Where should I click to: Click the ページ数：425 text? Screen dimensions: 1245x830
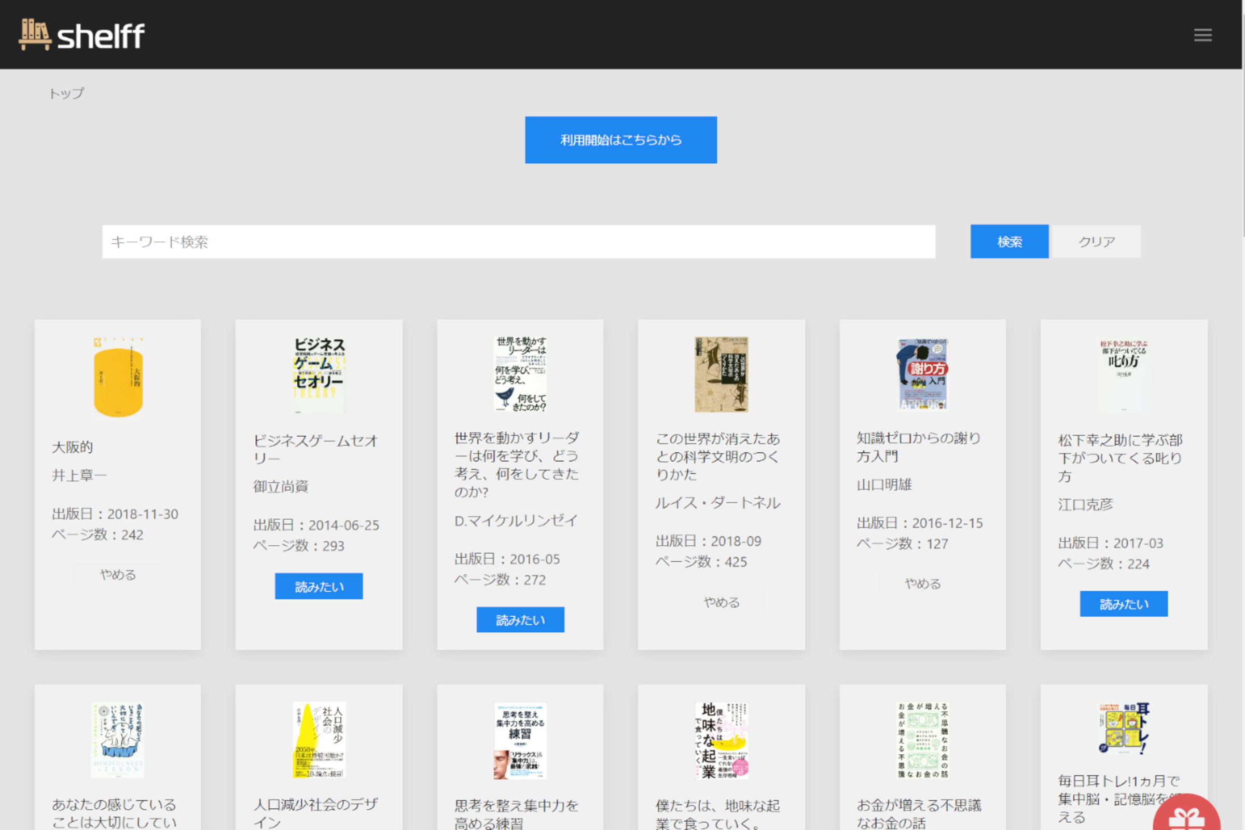[x=701, y=562]
